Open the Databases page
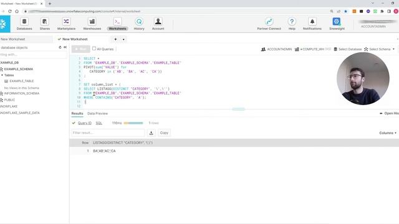This screenshot has width=399, height=224. pyautogui.click(x=24, y=24)
